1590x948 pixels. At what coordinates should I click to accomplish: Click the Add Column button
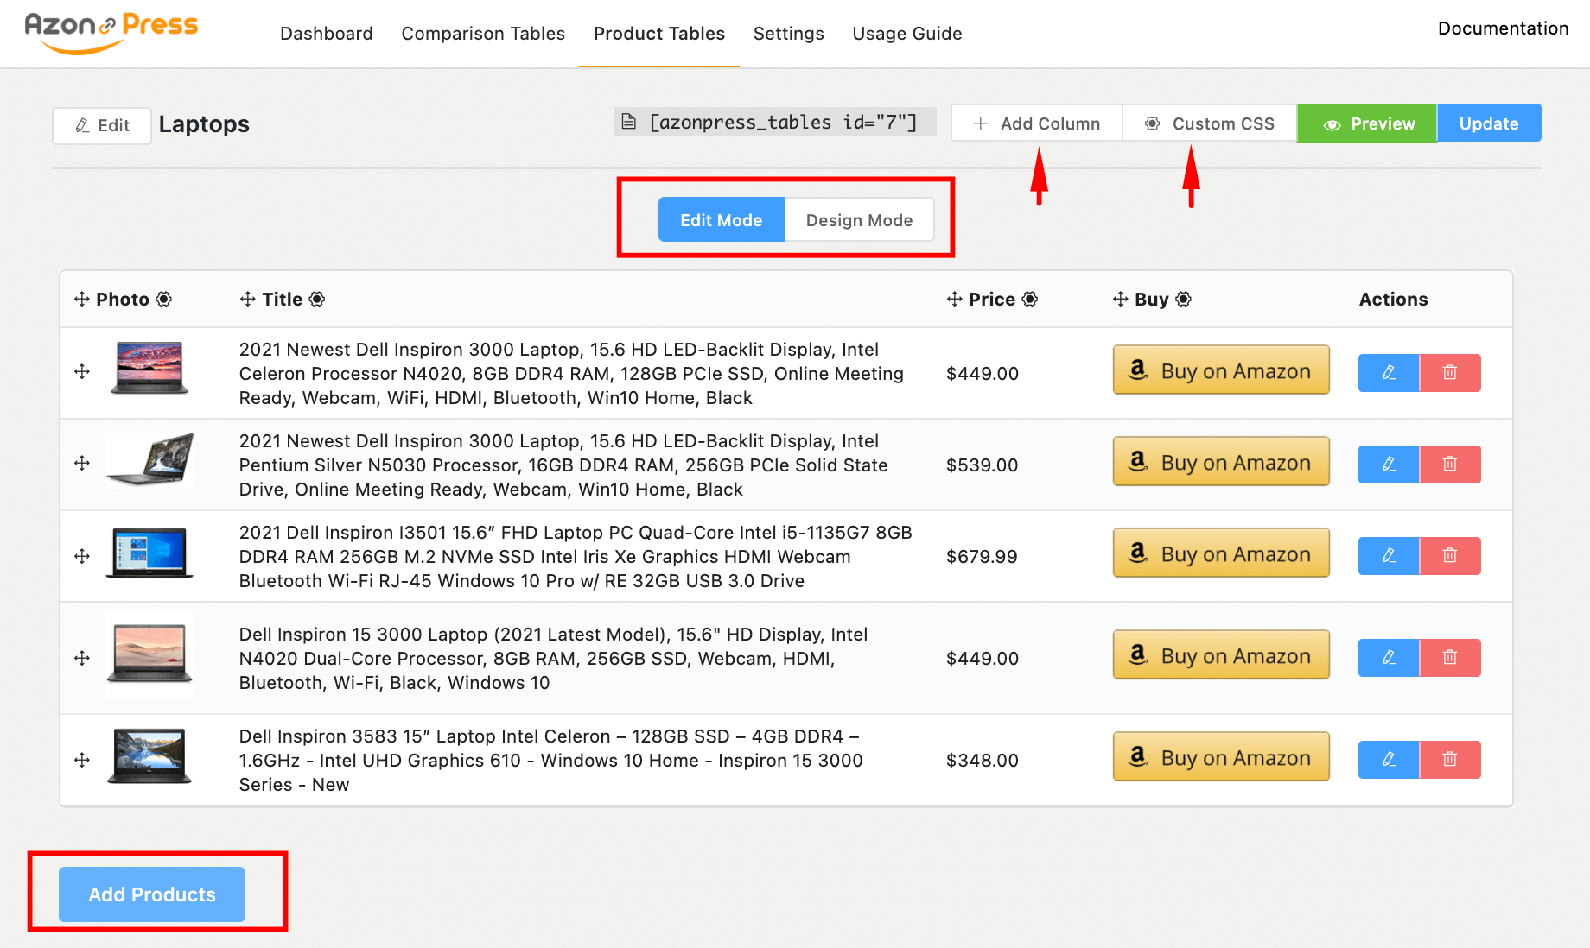[x=1037, y=123]
